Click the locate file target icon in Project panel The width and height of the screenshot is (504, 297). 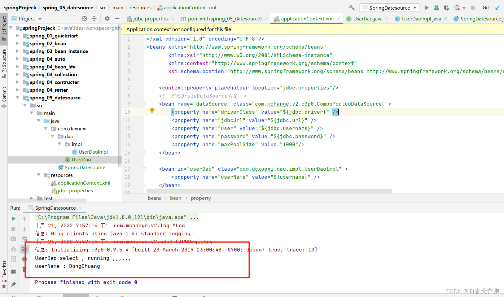coord(84,19)
